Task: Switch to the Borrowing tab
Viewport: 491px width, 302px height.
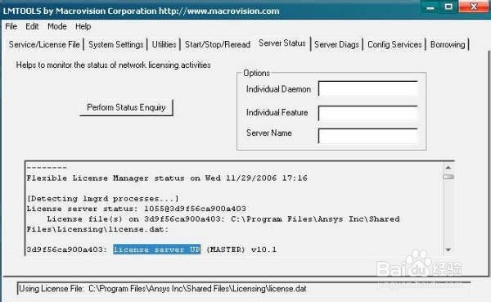Action: [x=448, y=44]
